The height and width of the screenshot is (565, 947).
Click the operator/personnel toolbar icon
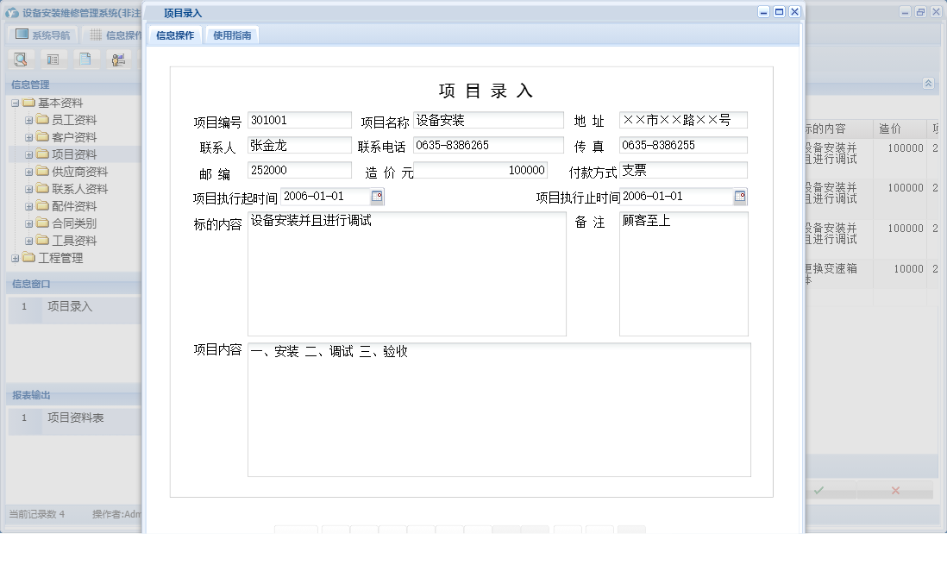117,59
